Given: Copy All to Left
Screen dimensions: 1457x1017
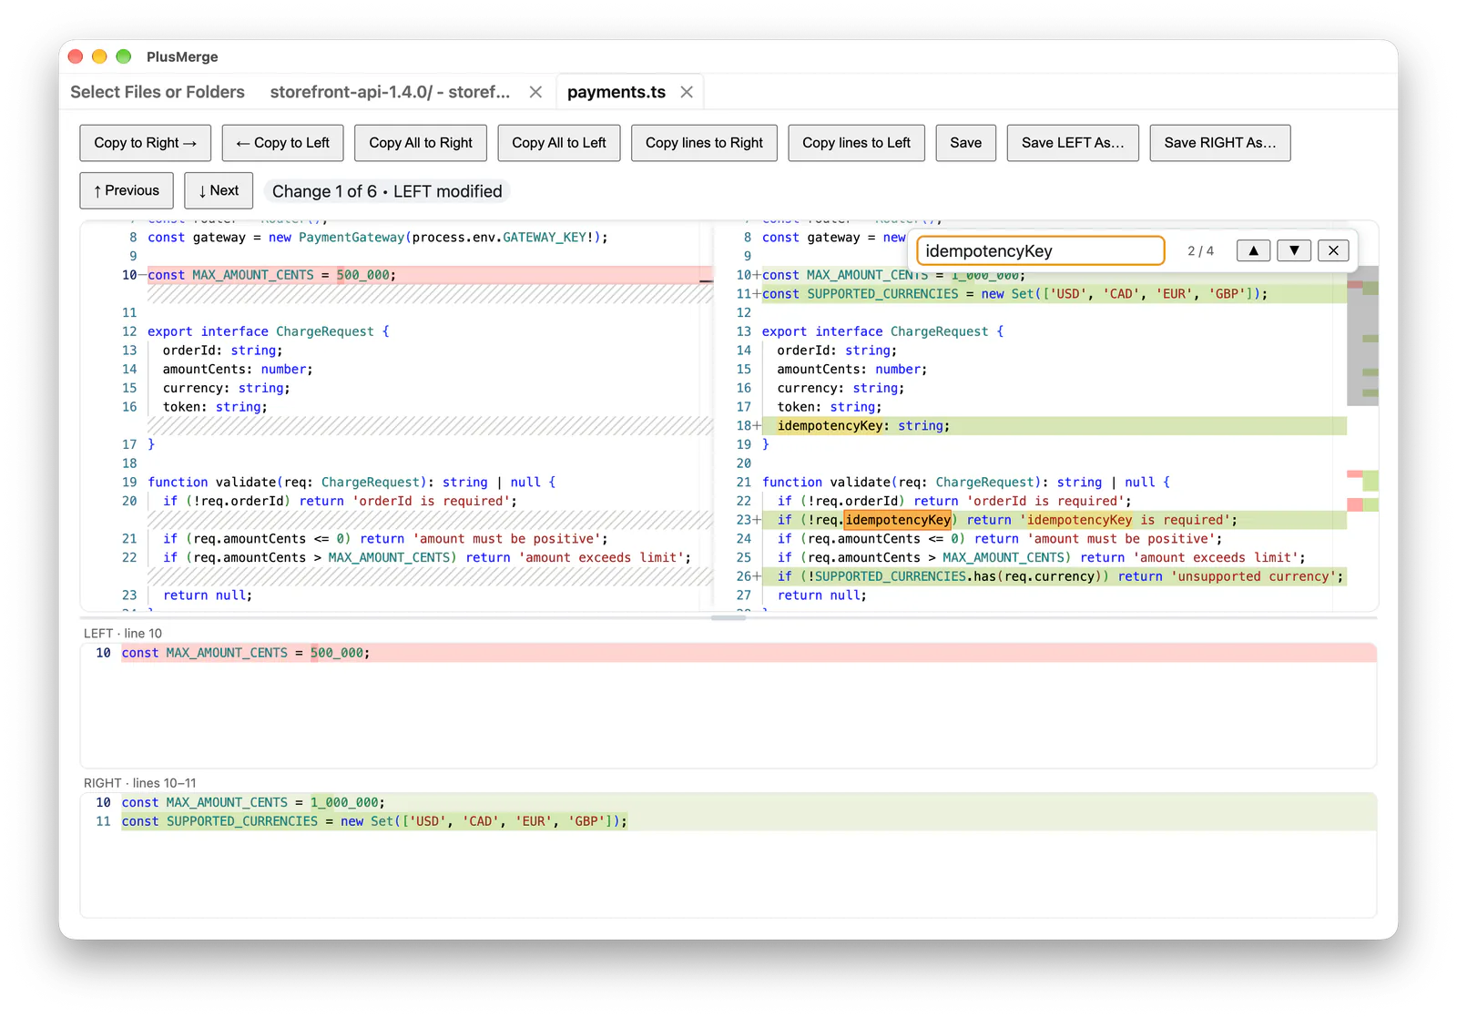Looking at the screenshot, I should 559,143.
